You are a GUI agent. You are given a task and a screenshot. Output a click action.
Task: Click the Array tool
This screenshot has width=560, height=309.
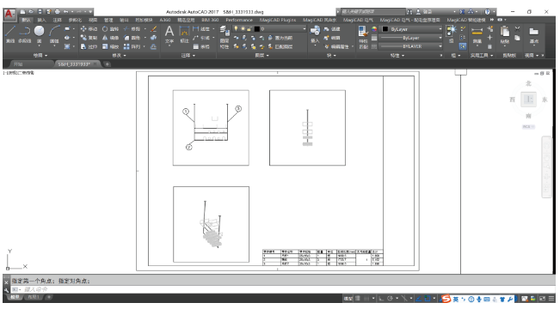coord(132,46)
